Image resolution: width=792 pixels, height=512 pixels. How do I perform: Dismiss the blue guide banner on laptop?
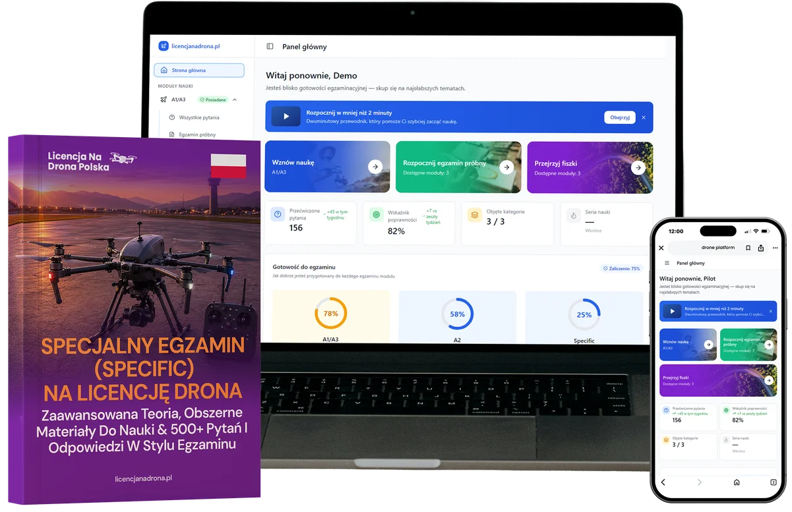[644, 117]
